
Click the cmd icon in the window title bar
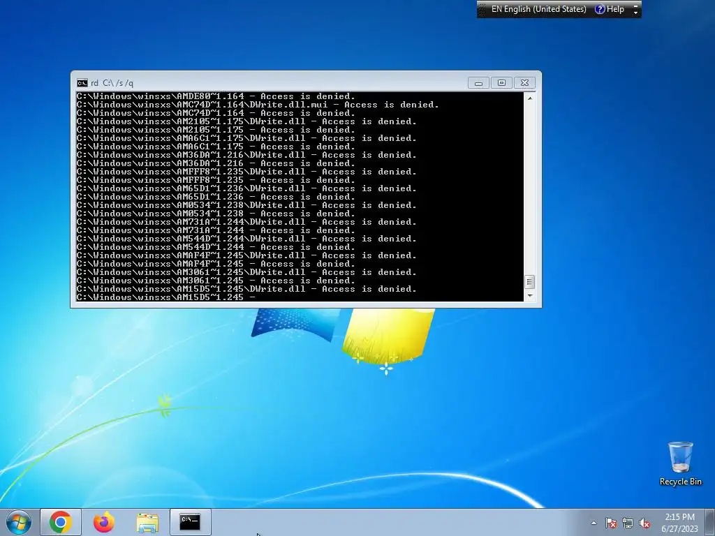(82, 83)
